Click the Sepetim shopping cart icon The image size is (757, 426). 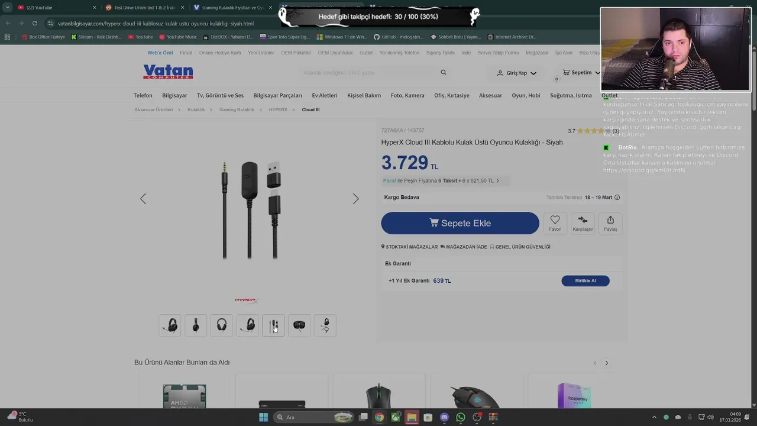(566, 72)
